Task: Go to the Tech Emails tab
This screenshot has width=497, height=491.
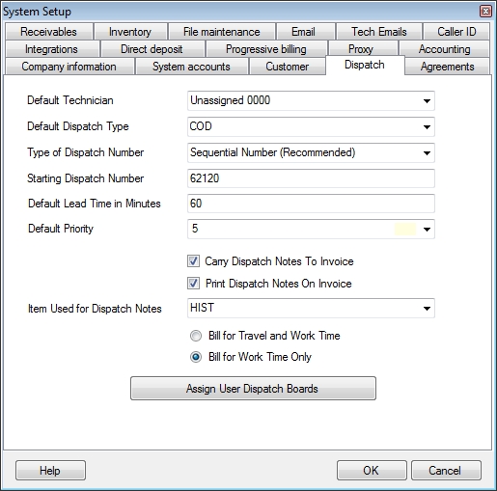Action: point(379,32)
